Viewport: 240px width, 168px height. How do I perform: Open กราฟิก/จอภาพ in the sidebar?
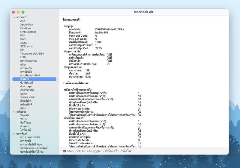click(28, 61)
